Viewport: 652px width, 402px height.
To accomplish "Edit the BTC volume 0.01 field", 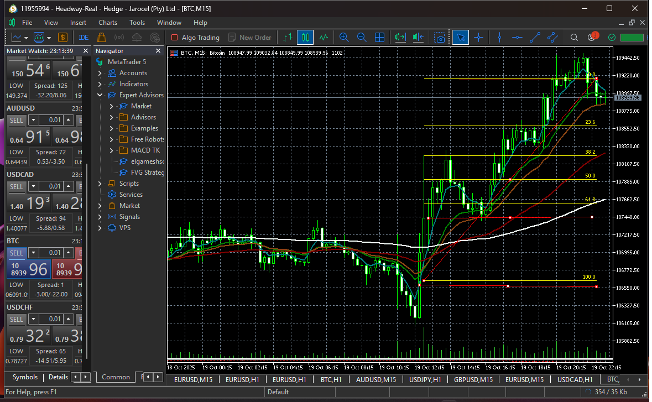I will click(51, 253).
